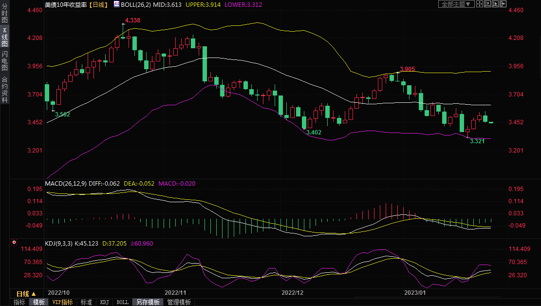This screenshot has height=306, width=541.
Task: Click the jump-to-start range icon
Action: (487, 4)
